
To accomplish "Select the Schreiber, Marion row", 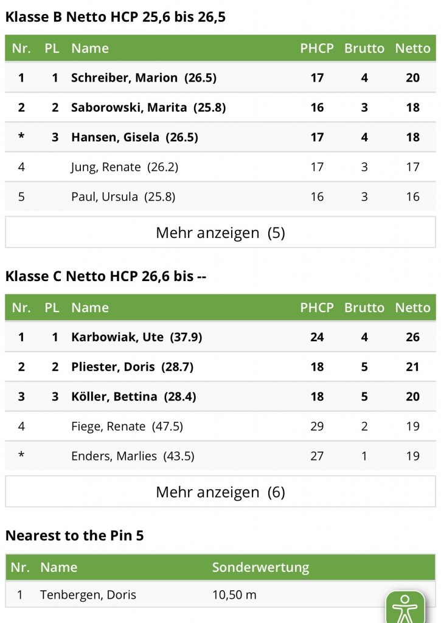I will pos(220,77).
